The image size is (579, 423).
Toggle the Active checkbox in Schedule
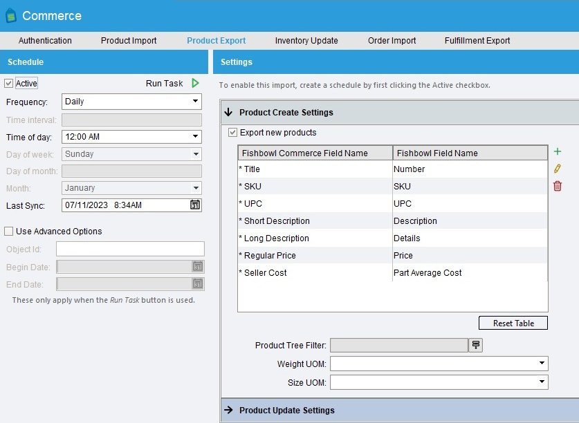point(9,82)
